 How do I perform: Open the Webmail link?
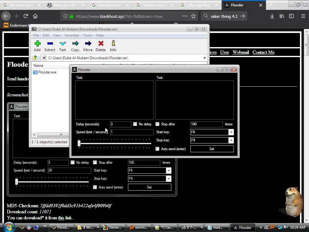point(241,52)
